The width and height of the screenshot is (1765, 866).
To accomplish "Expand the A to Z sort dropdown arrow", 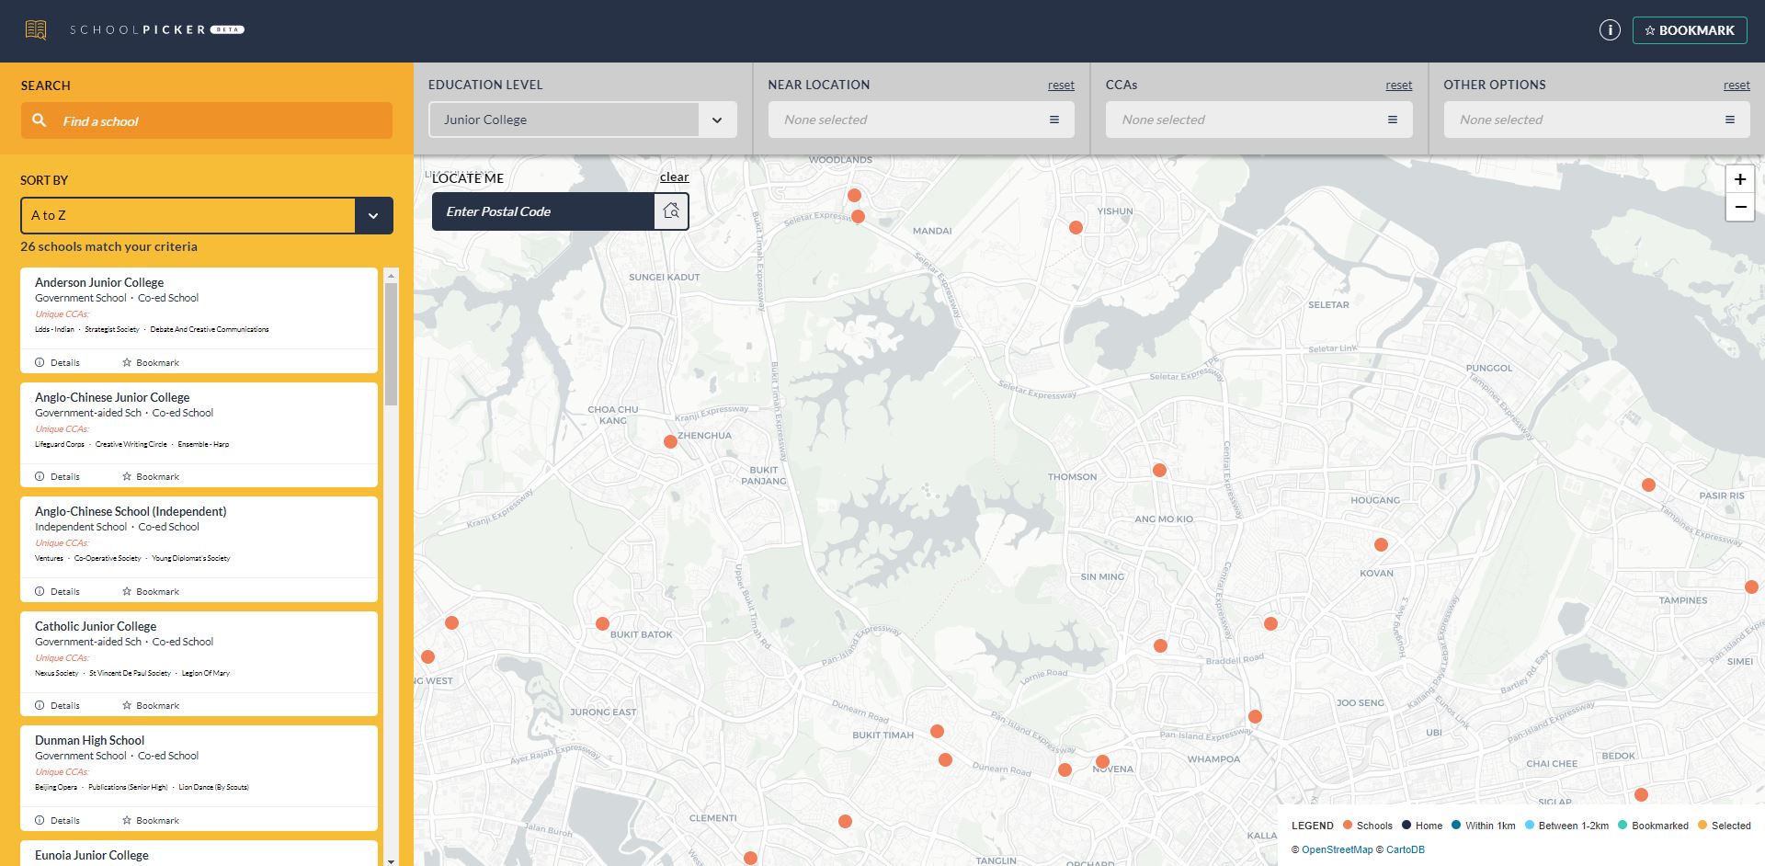I will (x=373, y=215).
